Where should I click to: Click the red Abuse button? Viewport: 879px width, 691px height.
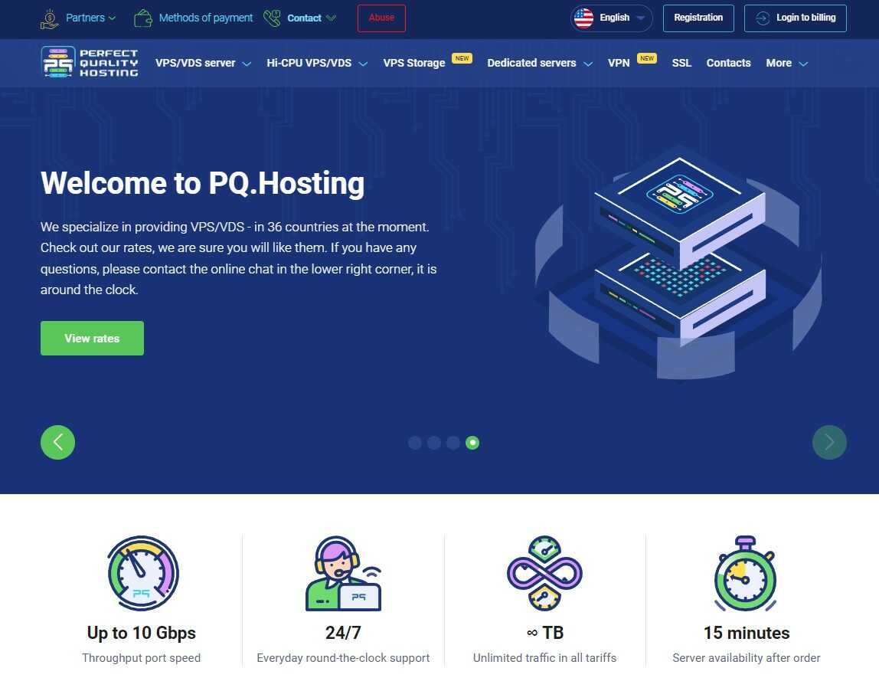pos(382,18)
